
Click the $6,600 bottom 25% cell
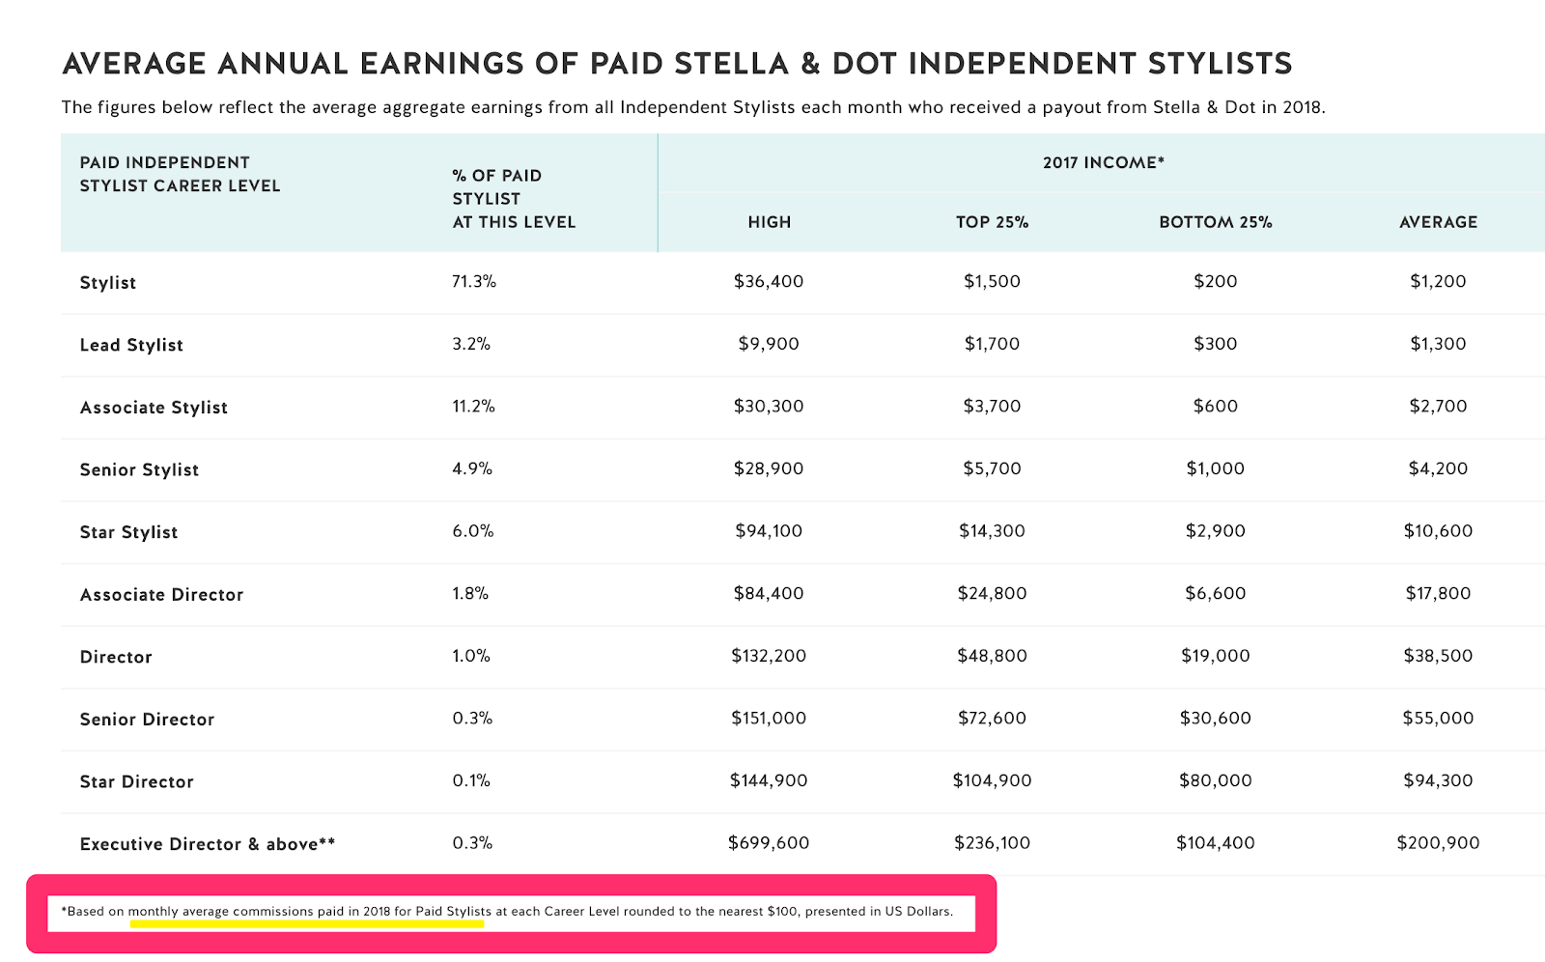1216,593
